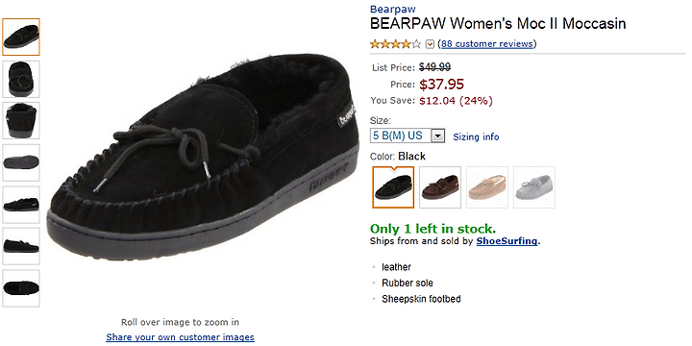Select the fifth side-view shoe thumbnail
This screenshot has width=692, height=346.
(21, 205)
